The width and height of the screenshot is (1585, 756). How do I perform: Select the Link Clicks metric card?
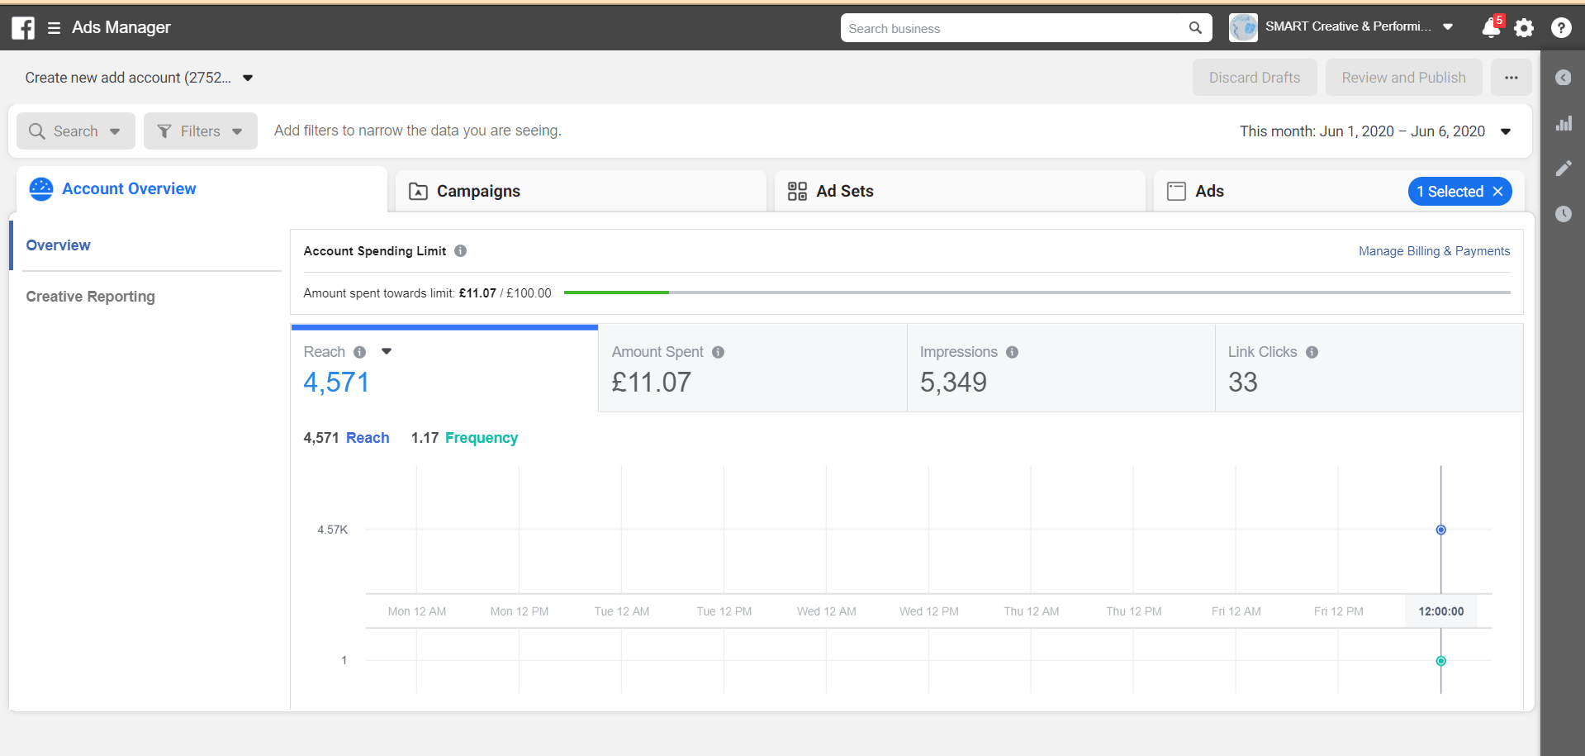1369,368
